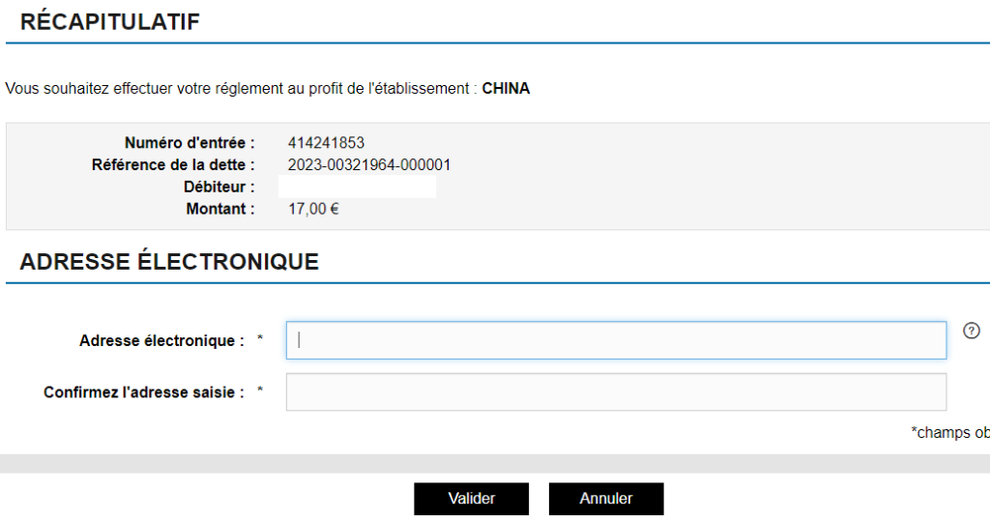Click debt reference 2023-00321964-000001
990x521 pixels.
pos(369,165)
